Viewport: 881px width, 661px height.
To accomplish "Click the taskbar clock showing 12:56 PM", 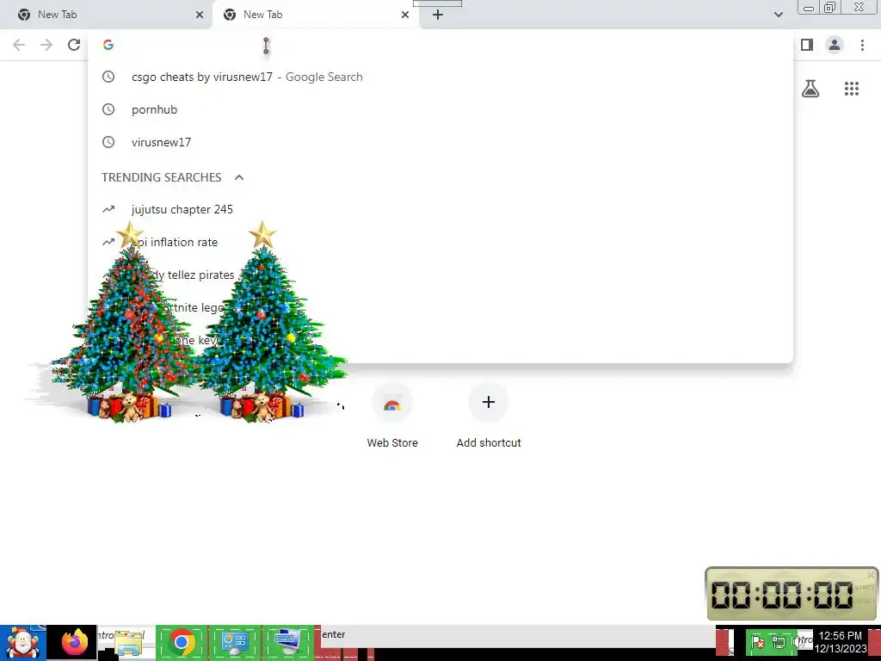I will point(841,642).
